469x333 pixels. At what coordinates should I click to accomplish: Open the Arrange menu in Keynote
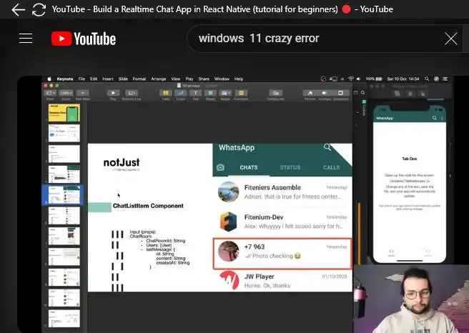[x=159, y=79]
